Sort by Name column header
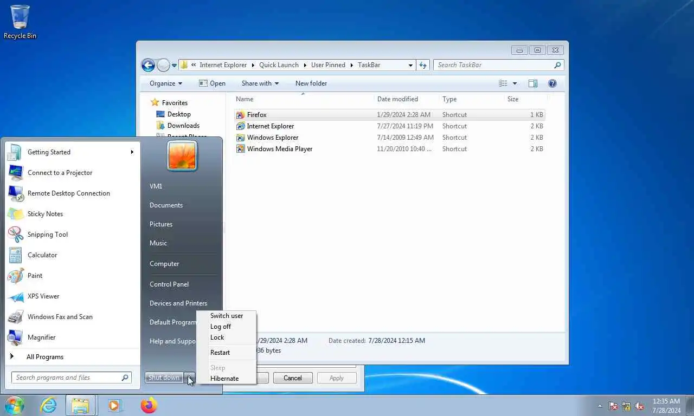 click(x=304, y=99)
